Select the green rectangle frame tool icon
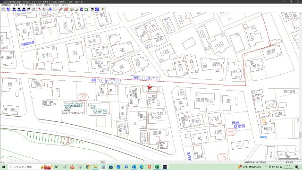This screenshot has height=170, width=302. click(86, 9)
